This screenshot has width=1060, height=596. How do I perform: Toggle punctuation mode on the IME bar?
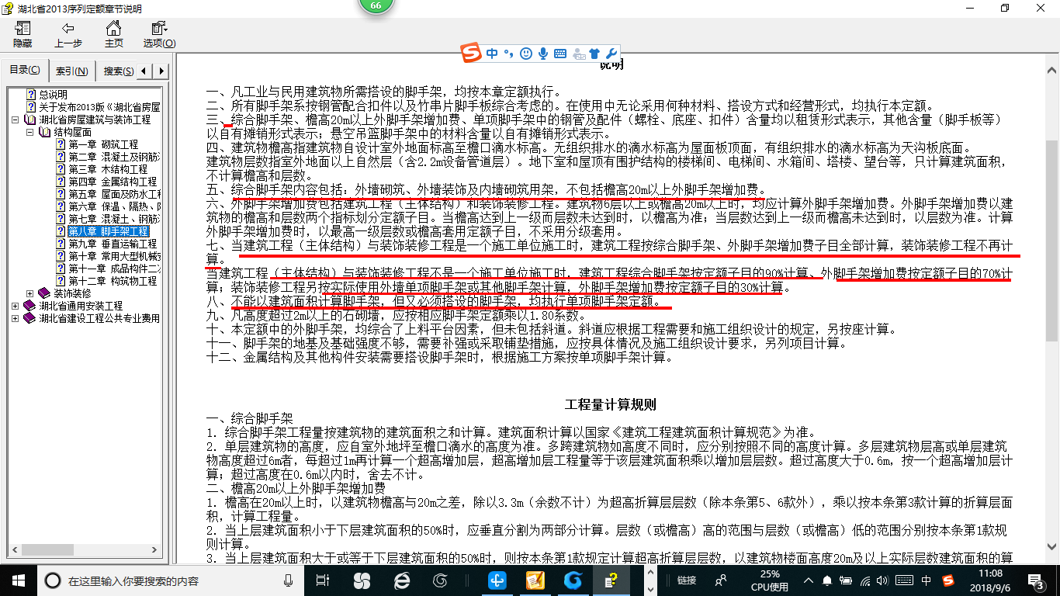point(509,54)
